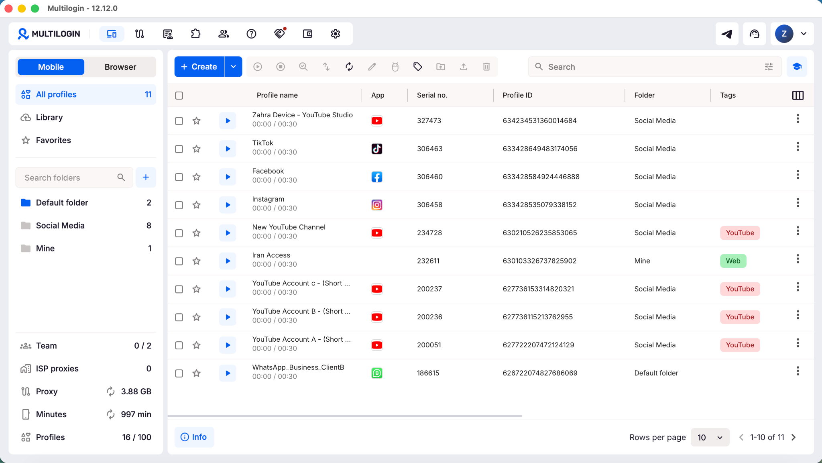Click the tag icon in the toolbar
Screen dimensions: 822x463
coord(418,67)
